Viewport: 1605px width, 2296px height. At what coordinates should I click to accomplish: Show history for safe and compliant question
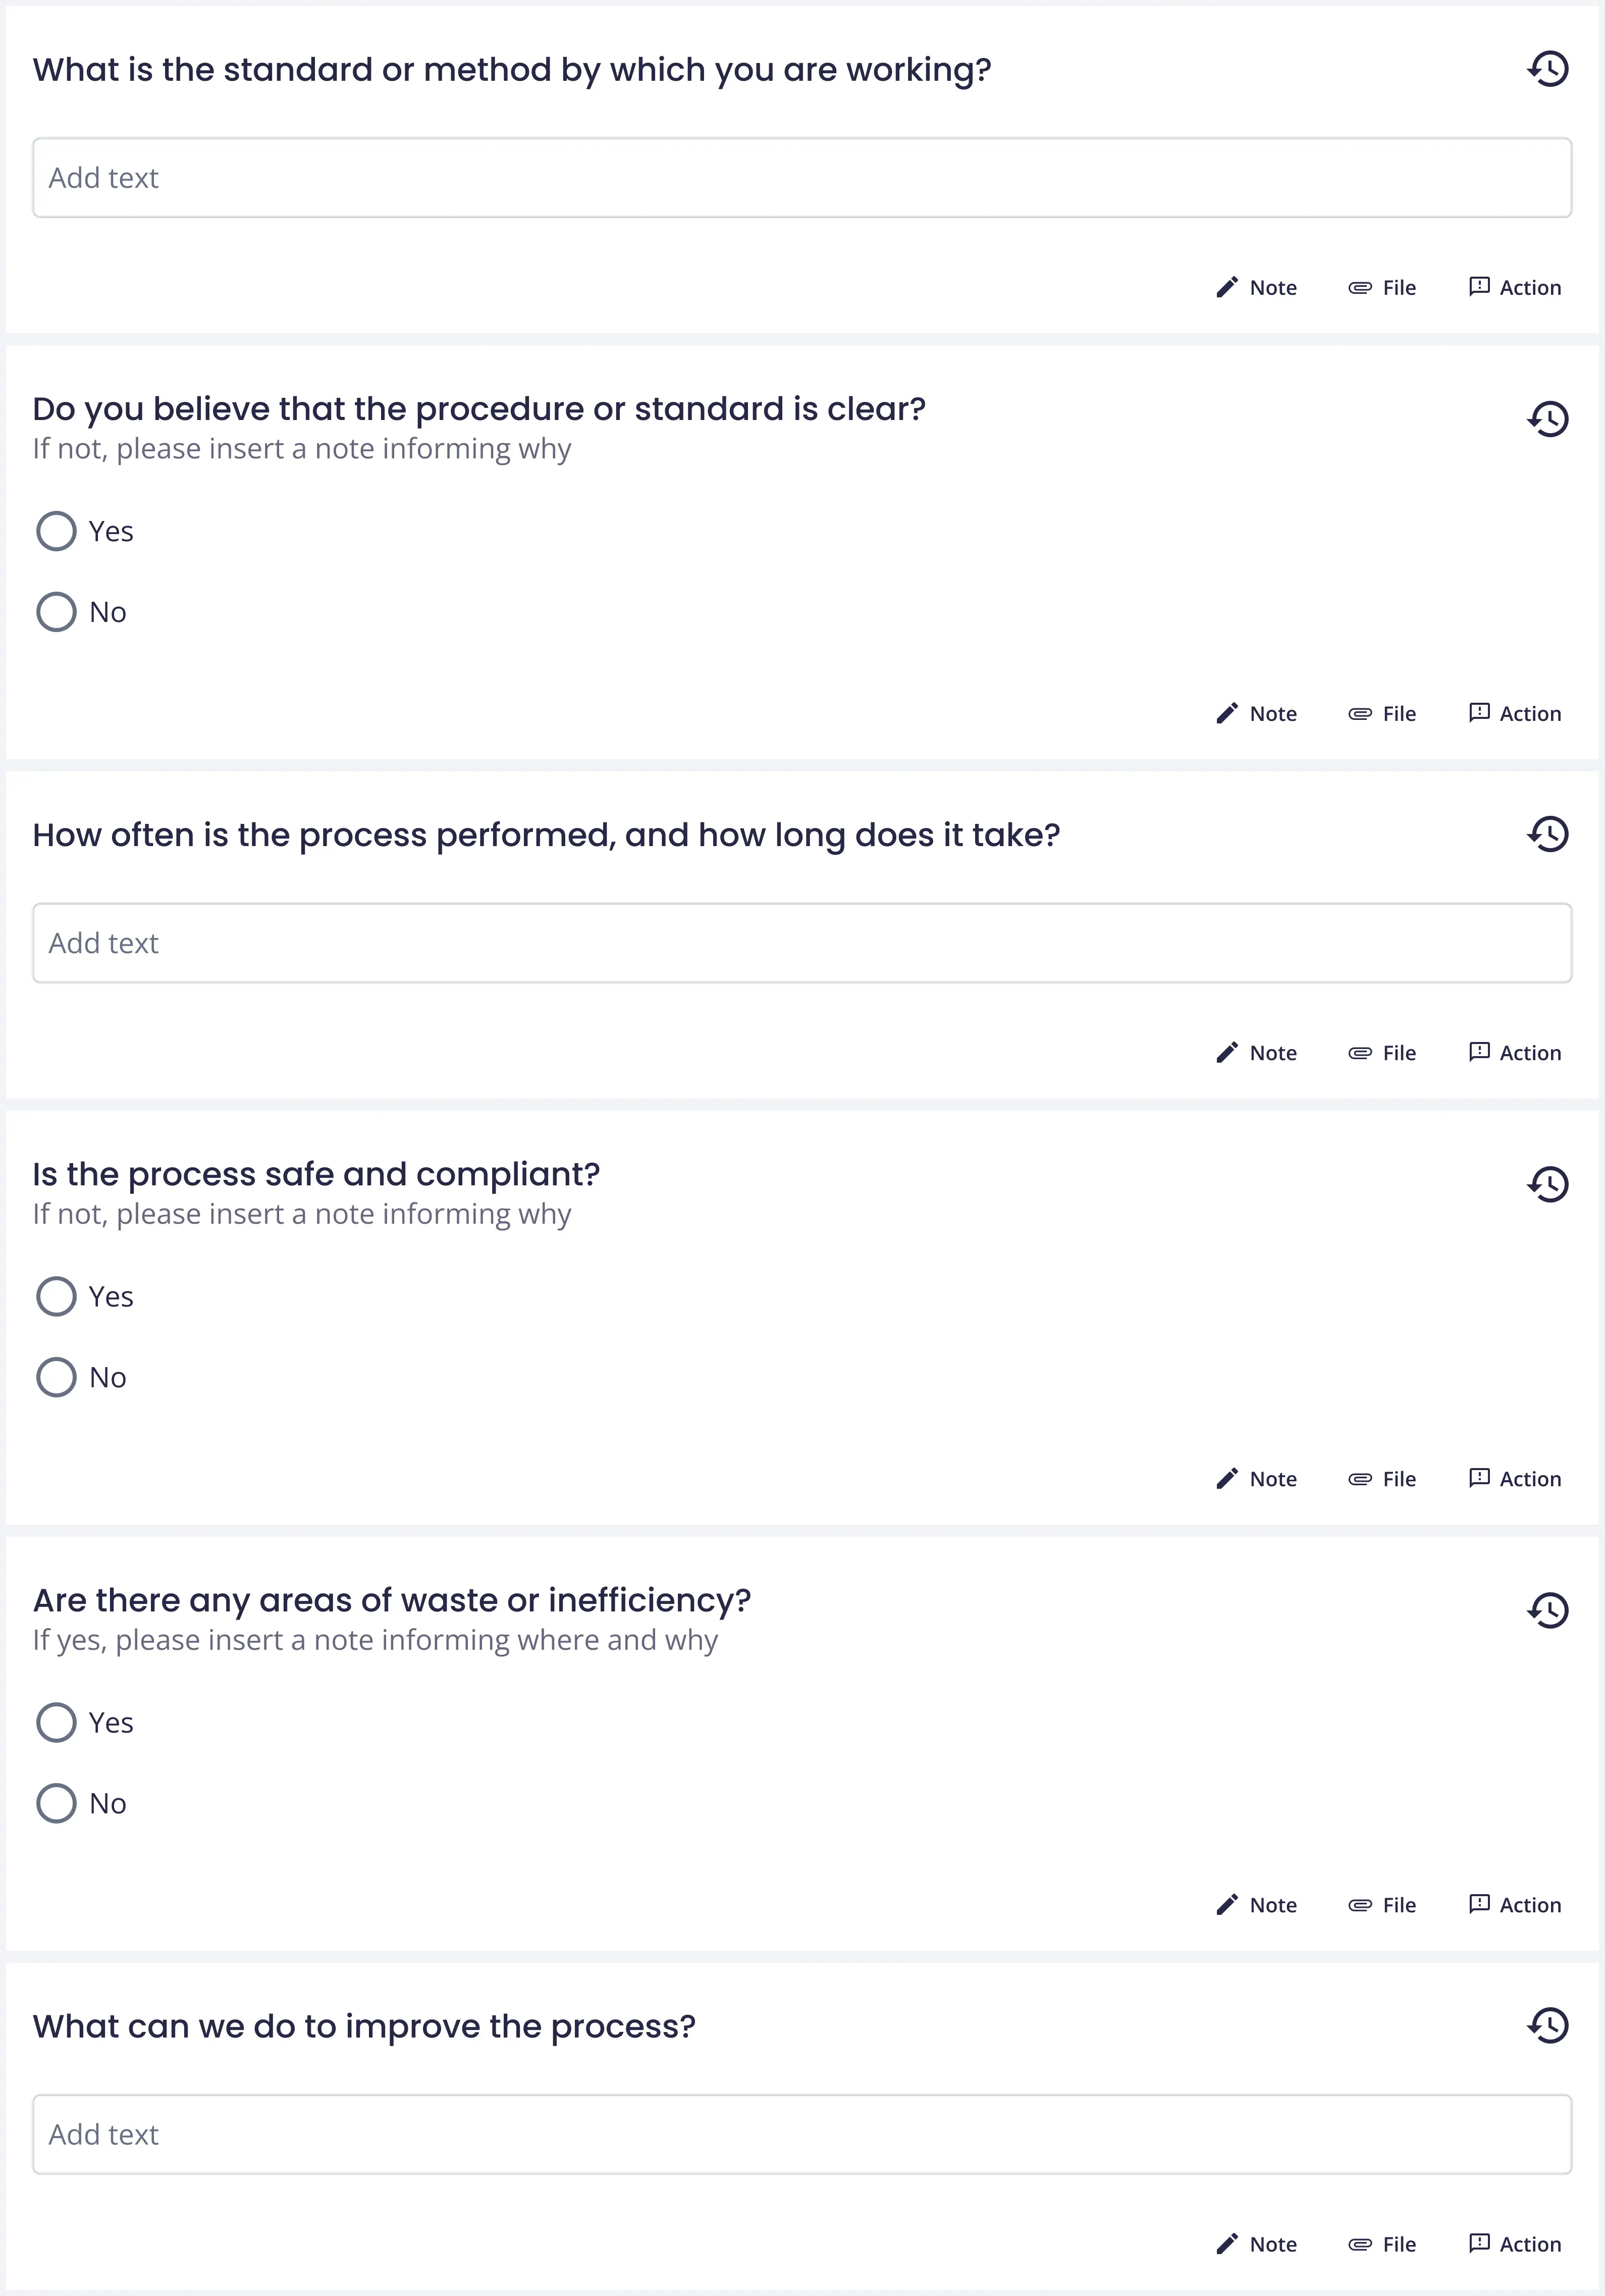click(1547, 1184)
